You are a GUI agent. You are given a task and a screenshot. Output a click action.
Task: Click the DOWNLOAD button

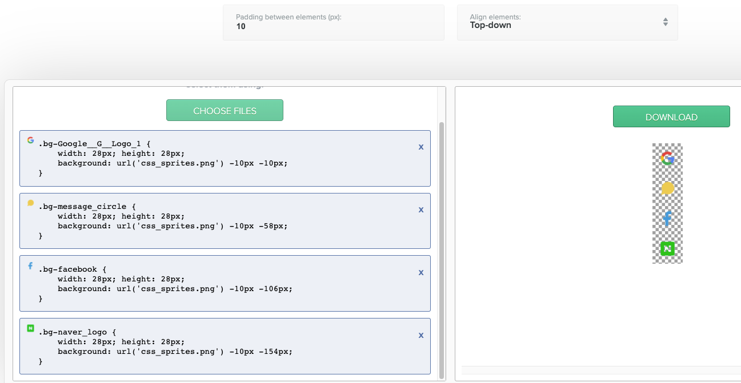coord(671,116)
